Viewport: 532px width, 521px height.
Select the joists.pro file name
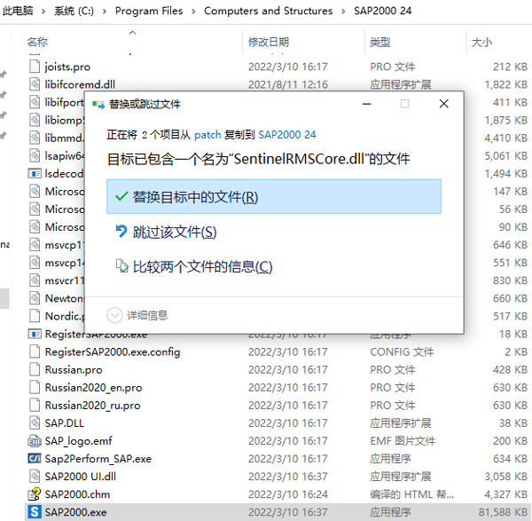click(67, 67)
